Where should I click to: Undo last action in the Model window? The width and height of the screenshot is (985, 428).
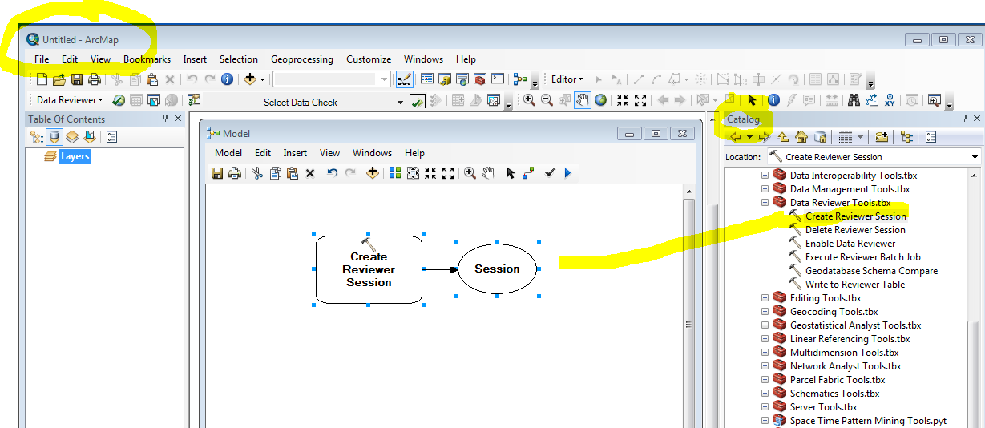click(332, 172)
